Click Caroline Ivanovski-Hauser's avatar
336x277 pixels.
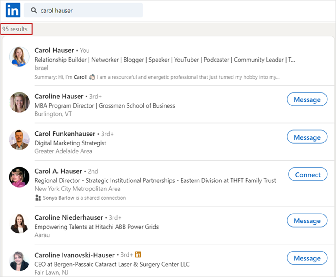(x=19, y=261)
